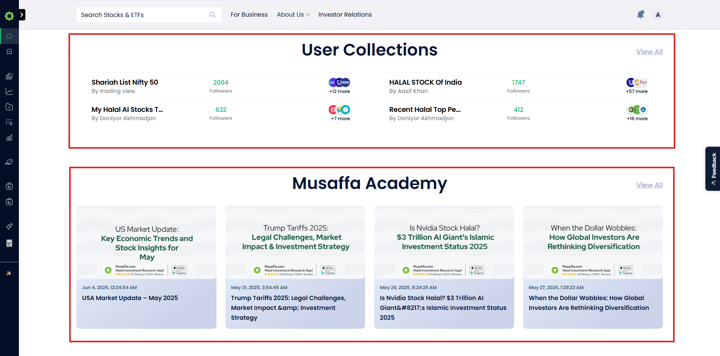
Task: Open the Recent Halal Top Pe... collection
Action: click(425, 110)
